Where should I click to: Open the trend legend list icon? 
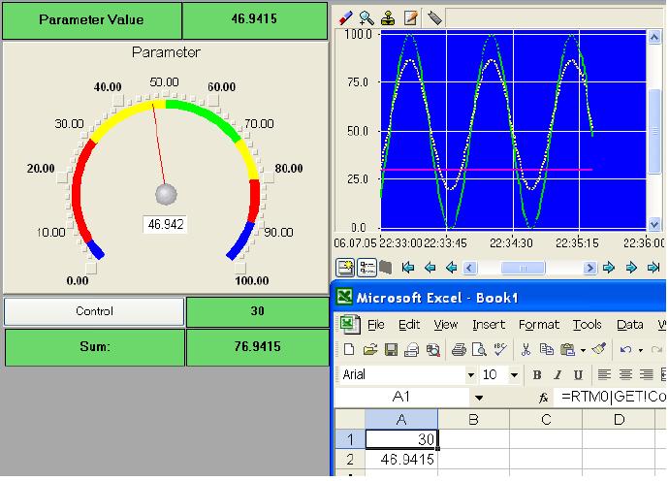pos(366,268)
